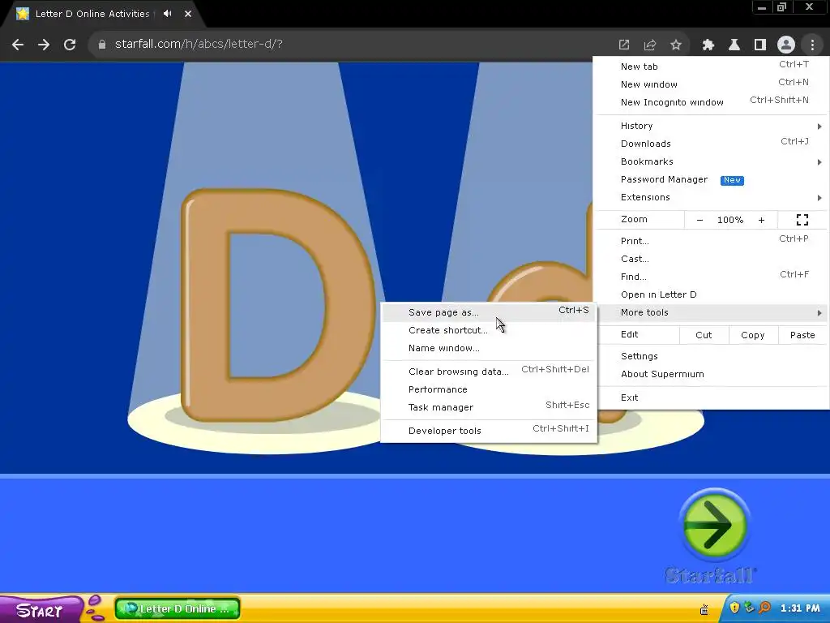Open the profile avatar icon
The image size is (830, 623).
786,45
